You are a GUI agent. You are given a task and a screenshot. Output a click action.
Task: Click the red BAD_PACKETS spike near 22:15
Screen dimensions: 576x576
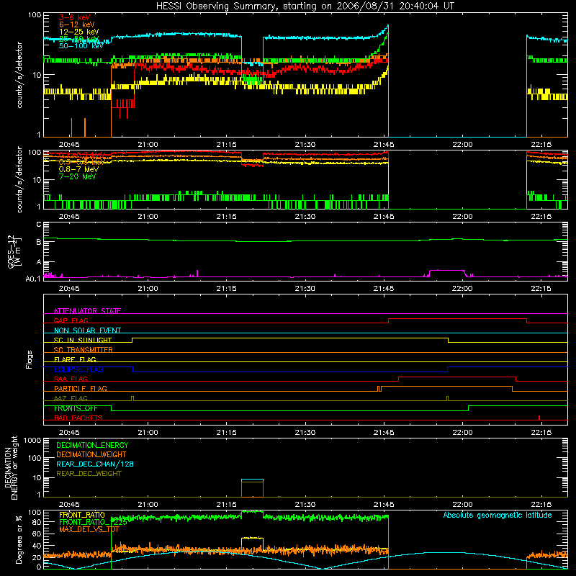tap(539, 418)
